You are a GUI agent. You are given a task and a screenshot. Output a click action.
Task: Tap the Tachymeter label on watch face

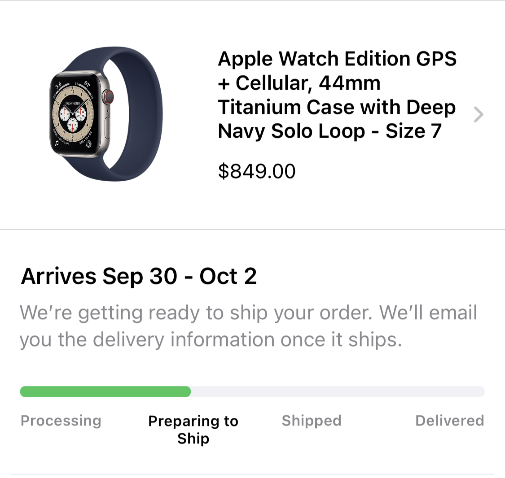pyautogui.click(x=73, y=104)
